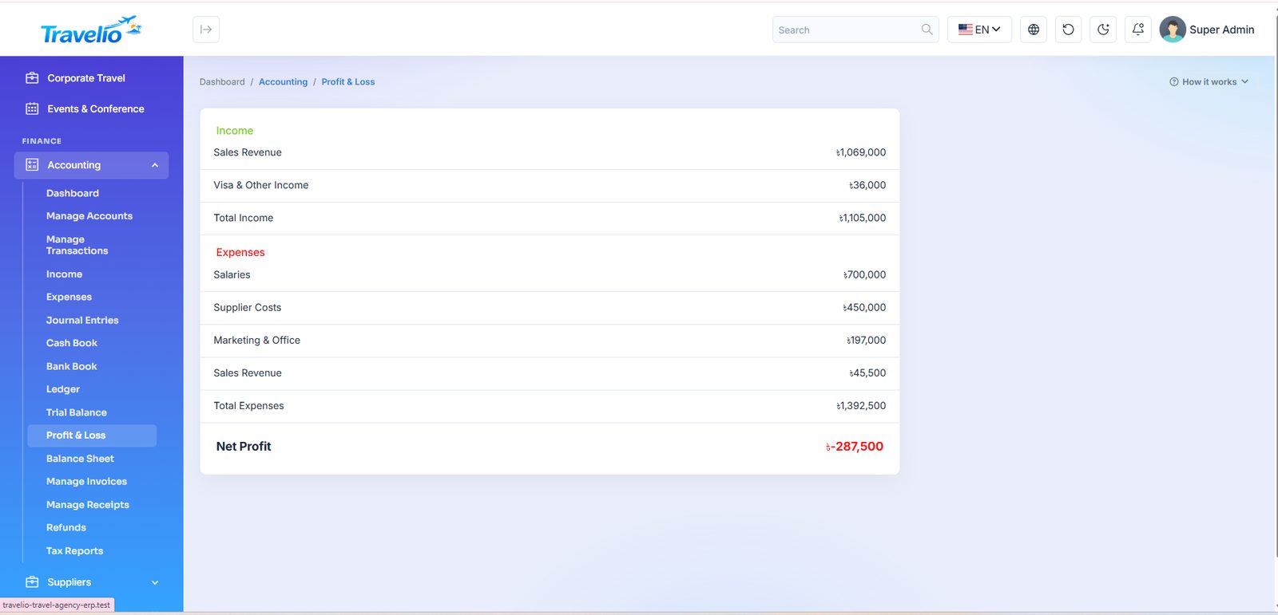Screen dimensions: 1278x615
Task: Collapse the Accounting menu chevron
Action: pyautogui.click(x=155, y=165)
